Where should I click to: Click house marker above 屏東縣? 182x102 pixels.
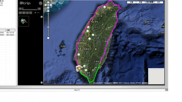pyautogui.click(x=86, y=70)
